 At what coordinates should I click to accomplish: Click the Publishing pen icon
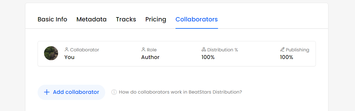pos(282,50)
